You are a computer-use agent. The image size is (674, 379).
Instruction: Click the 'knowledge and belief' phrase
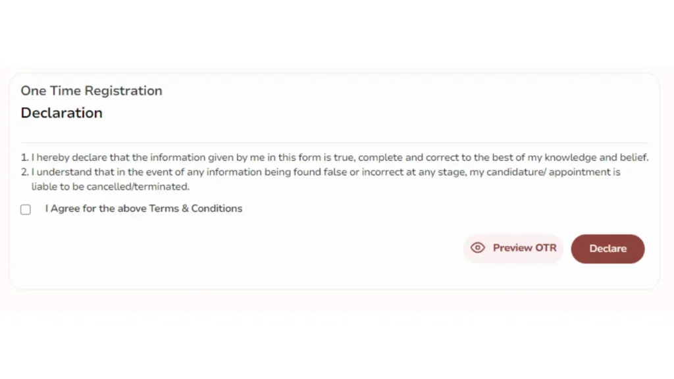(x=596, y=157)
